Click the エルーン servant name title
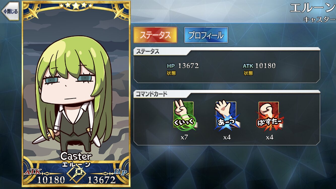The image size is (336, 189). 313,8
